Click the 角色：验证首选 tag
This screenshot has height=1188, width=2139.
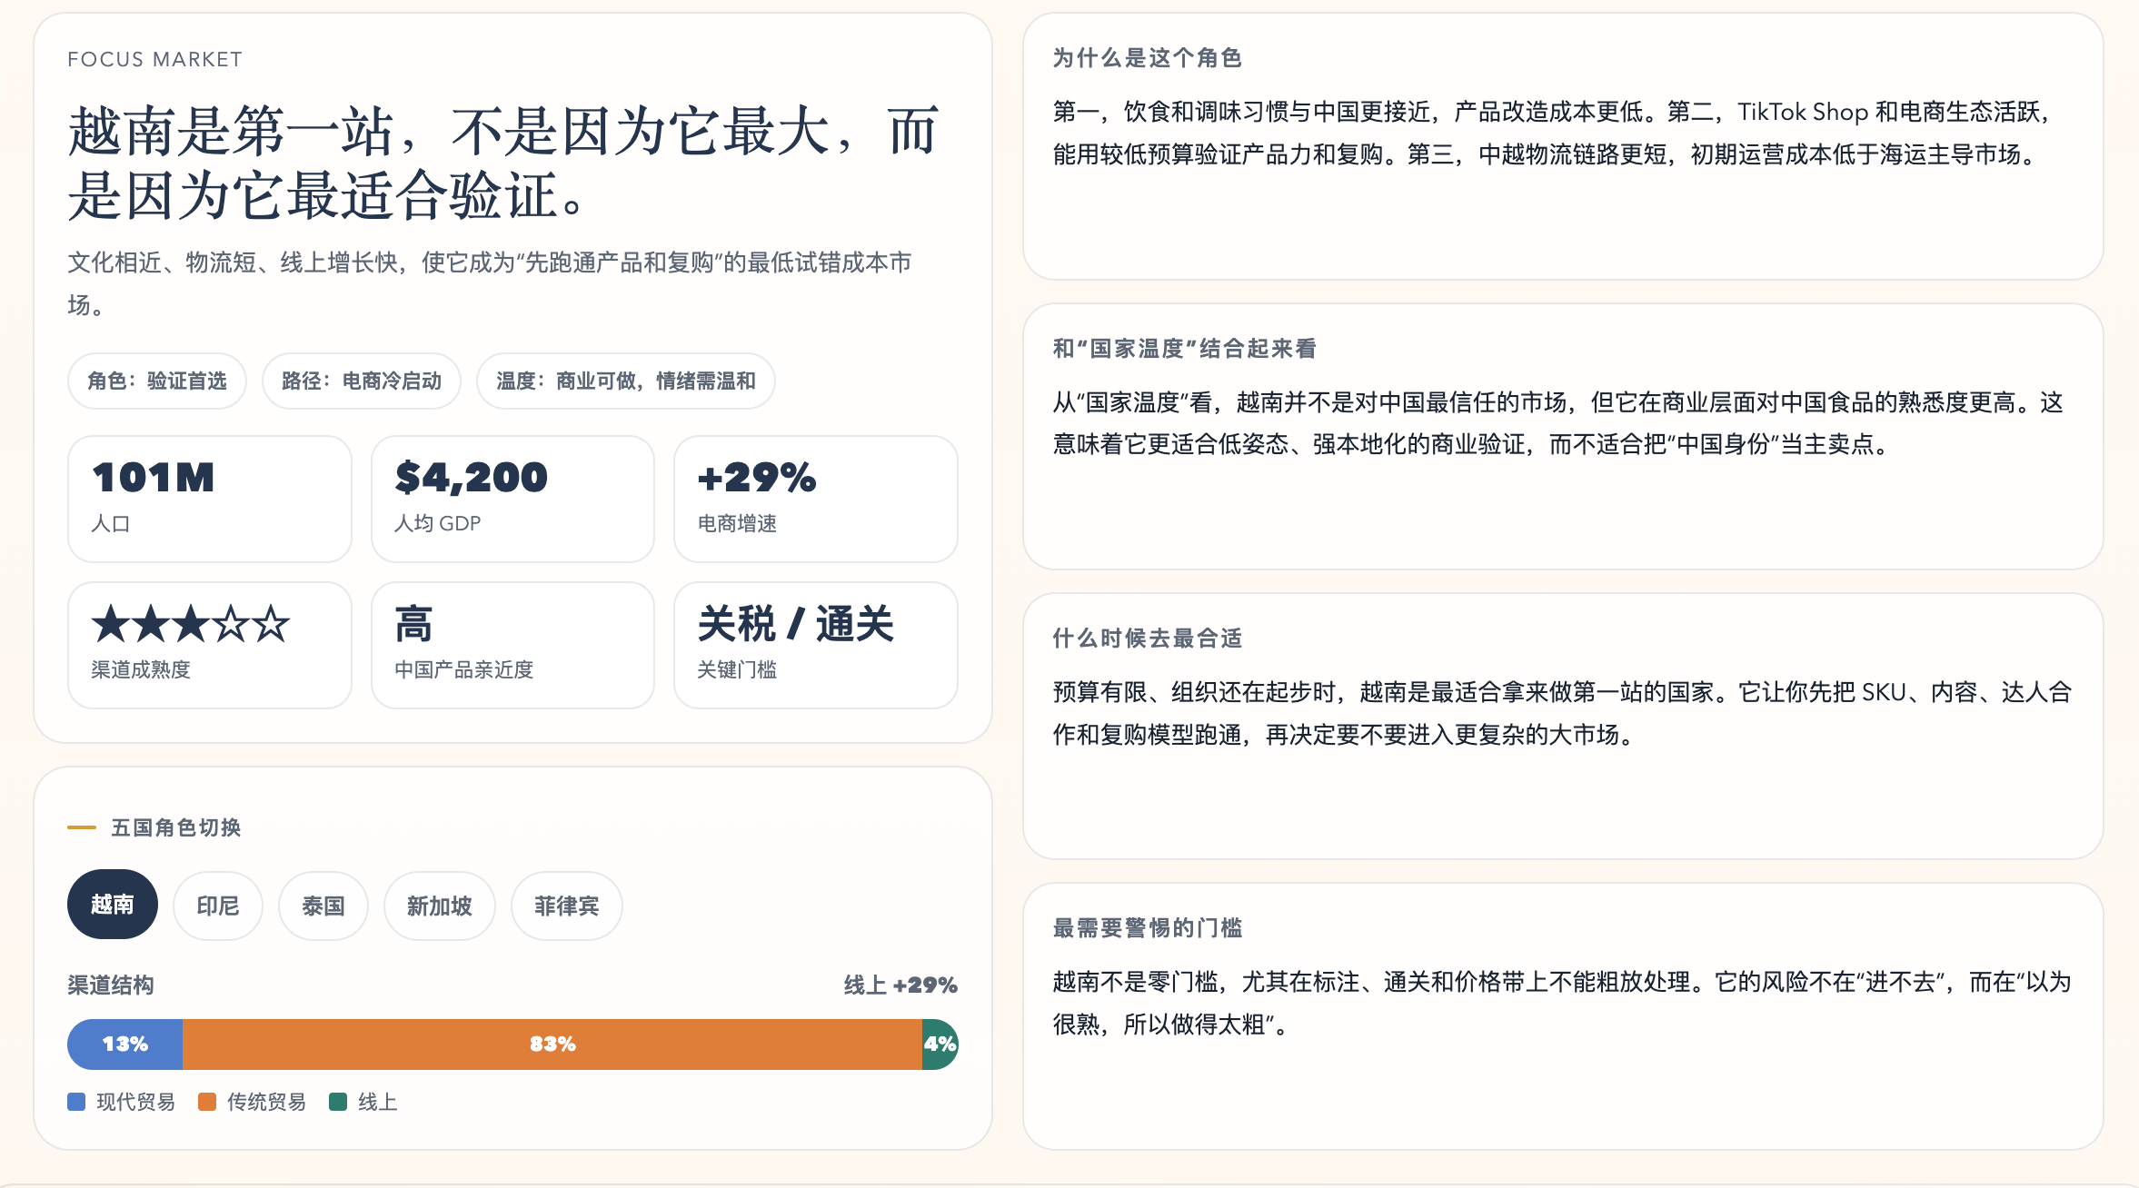[157, 381]
